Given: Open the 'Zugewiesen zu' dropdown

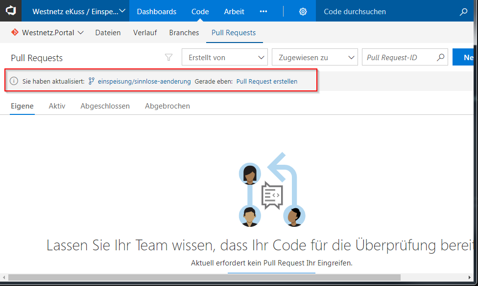Looking at the screenshot, I should coord(314,57).
